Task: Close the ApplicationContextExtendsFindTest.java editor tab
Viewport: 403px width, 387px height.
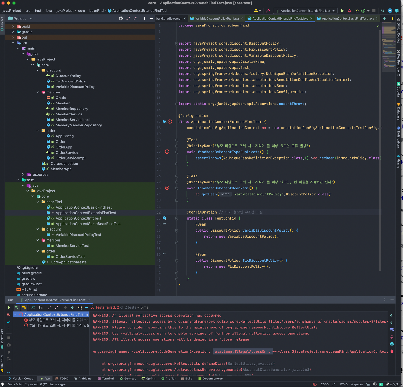Action: tap(311, 19)
